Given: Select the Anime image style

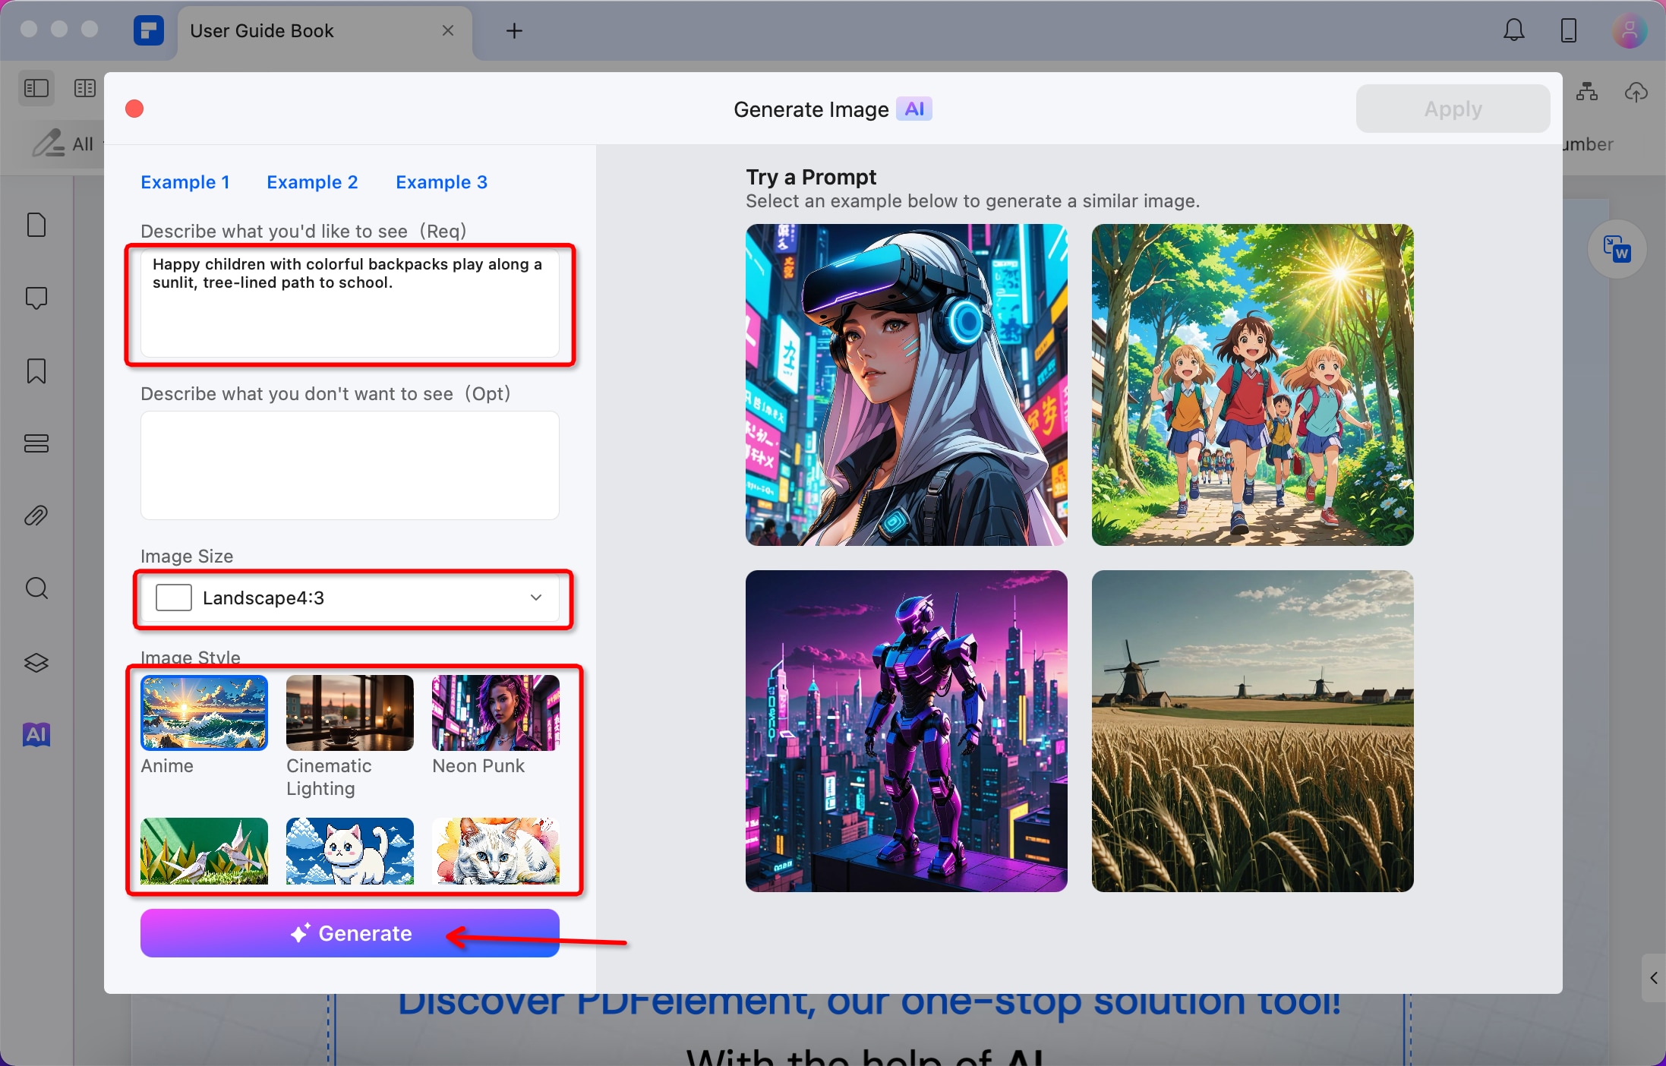Looking at the screenshot, I should [204, 712].
